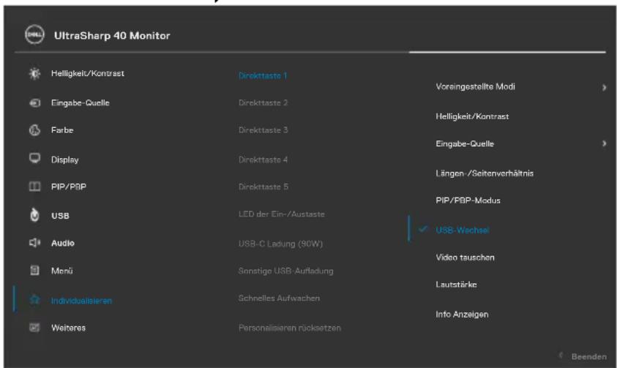This screenshot has height=368, width=617.
Task: Choose PIP/PBP-Modus shortcut
Action: coord(468,200)
